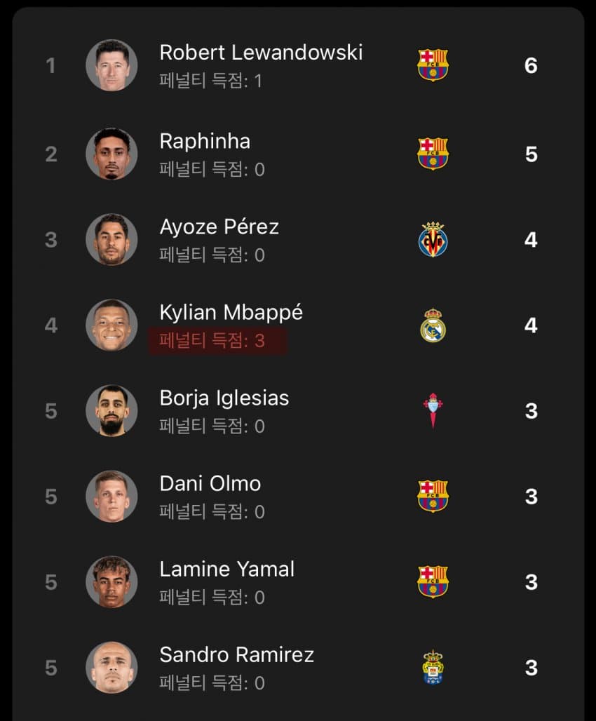Tap the Barcelona crest in Raphinha's row

[433, 154]
